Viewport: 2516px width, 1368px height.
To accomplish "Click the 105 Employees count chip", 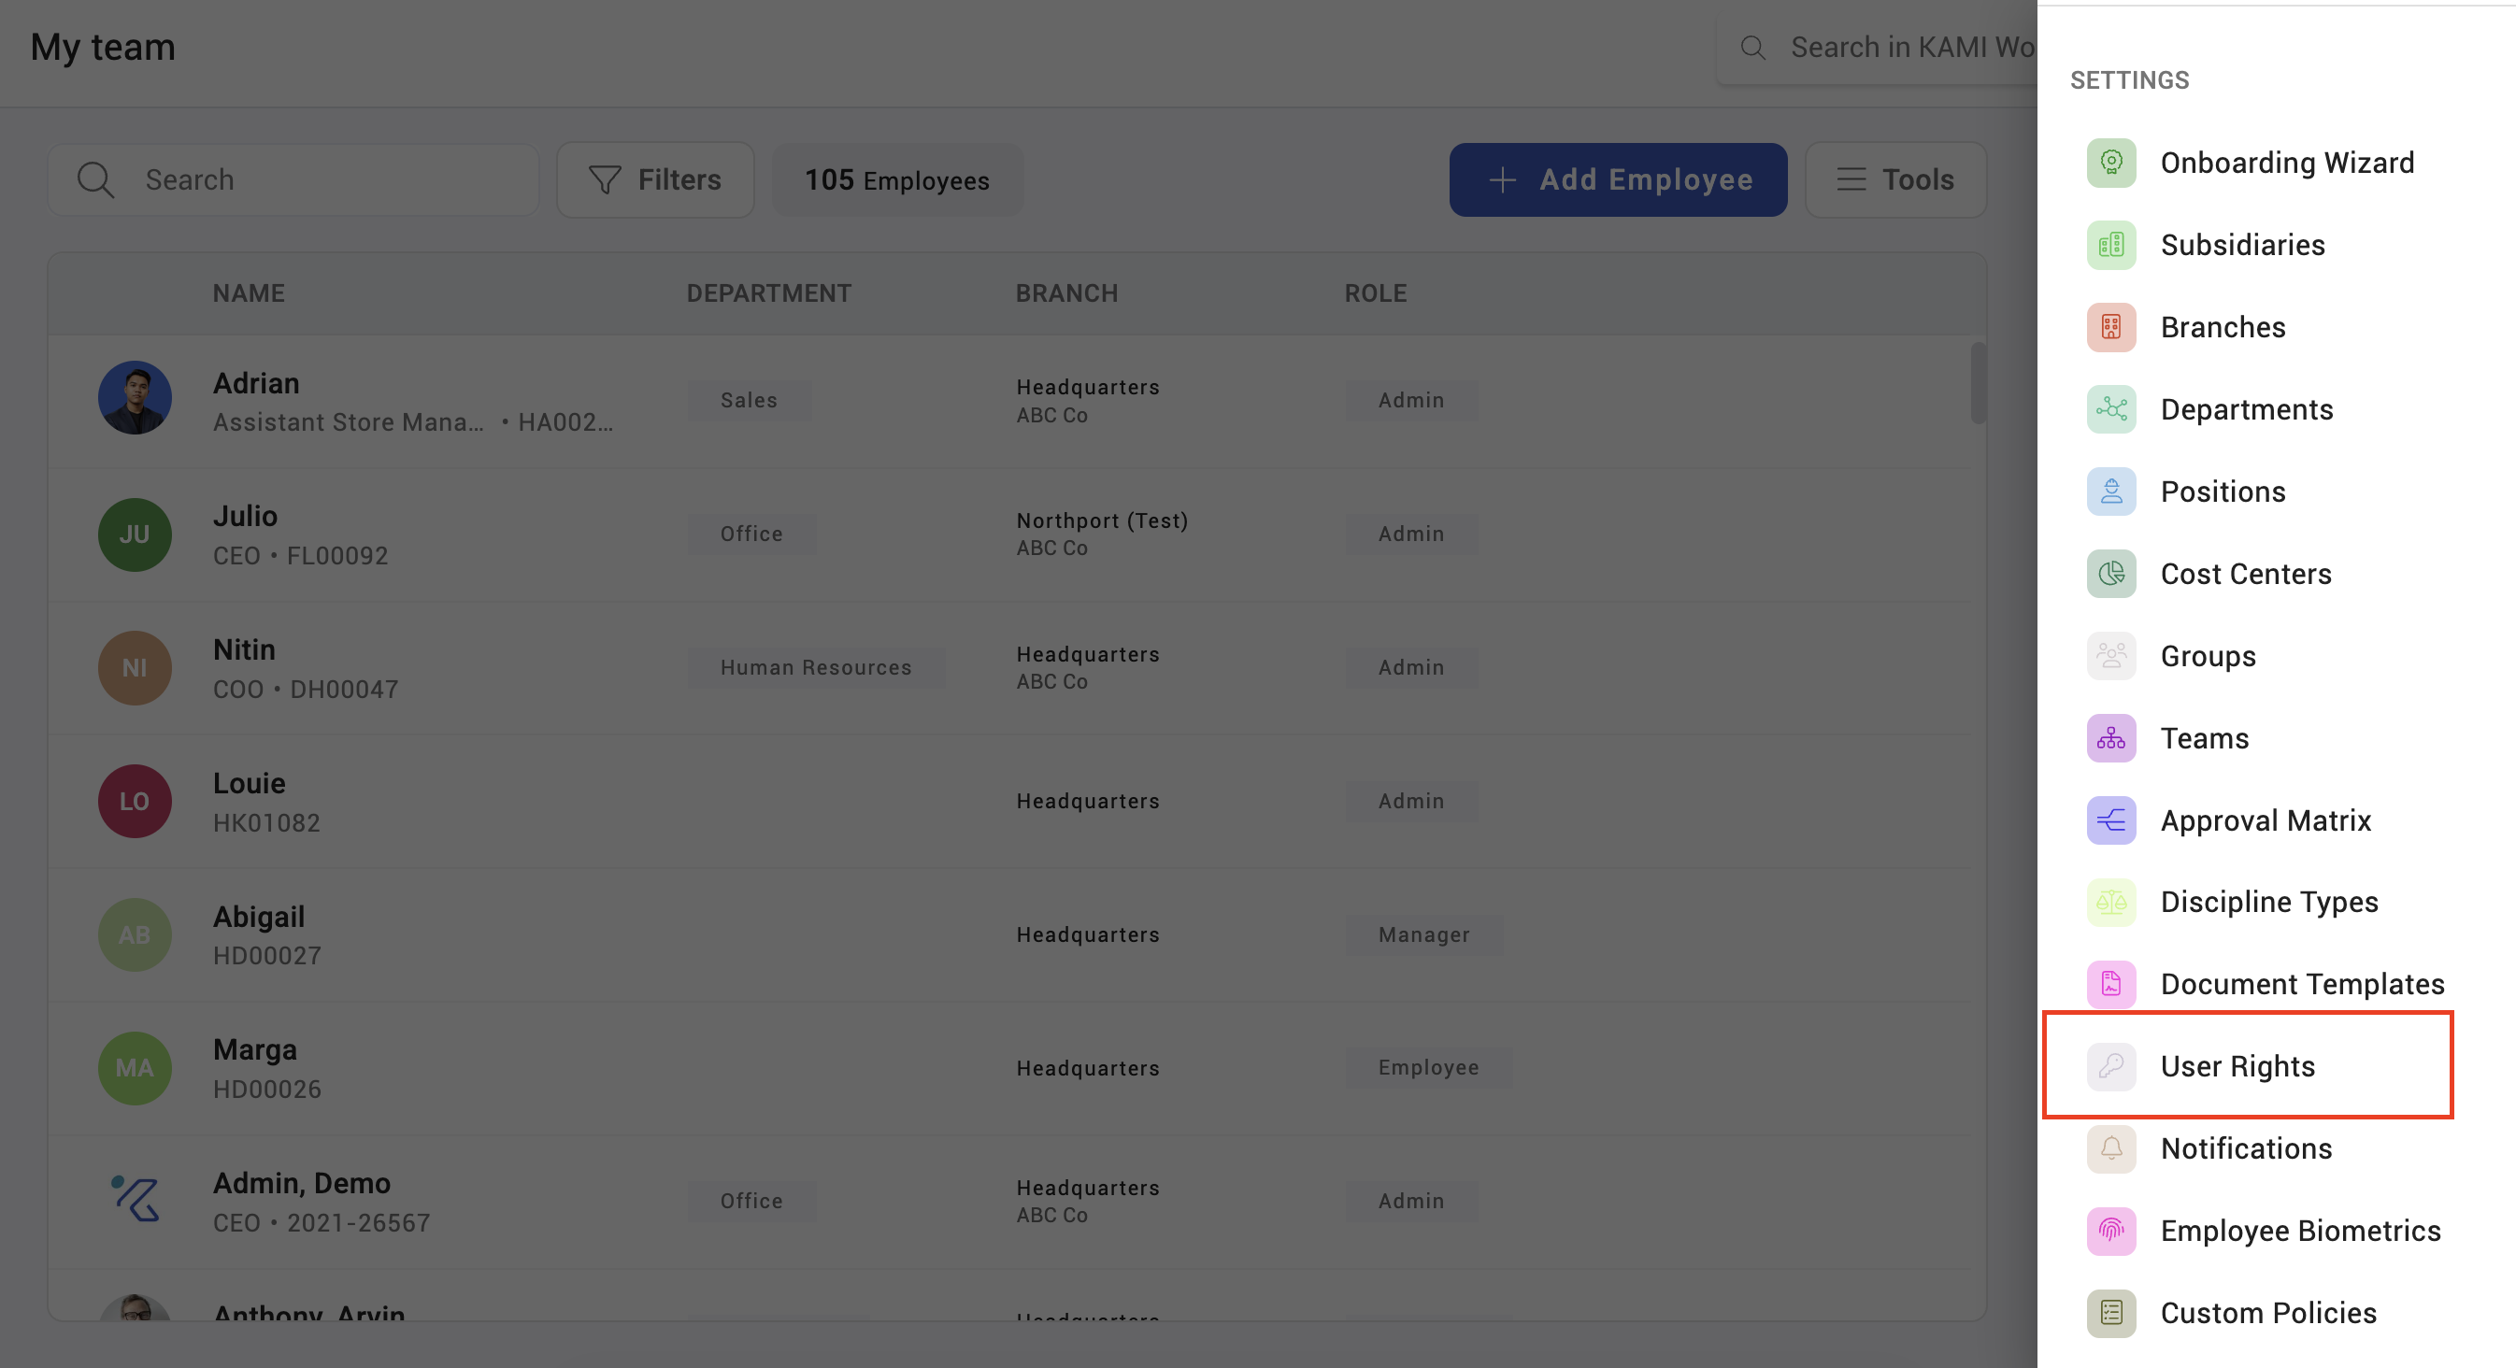I will click(896, 179).
